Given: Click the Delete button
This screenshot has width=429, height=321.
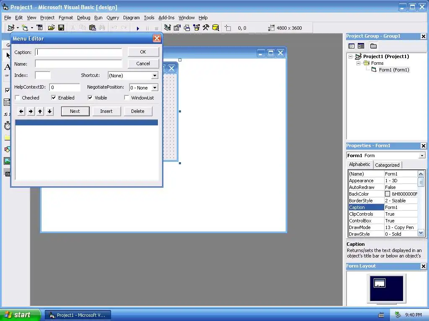Looking at the screenshot, I should [137, 111].
